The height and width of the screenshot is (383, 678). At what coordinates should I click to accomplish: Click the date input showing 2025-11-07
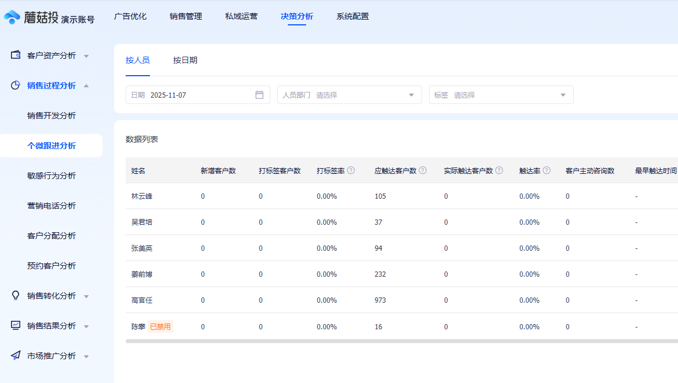pos(179,94)
